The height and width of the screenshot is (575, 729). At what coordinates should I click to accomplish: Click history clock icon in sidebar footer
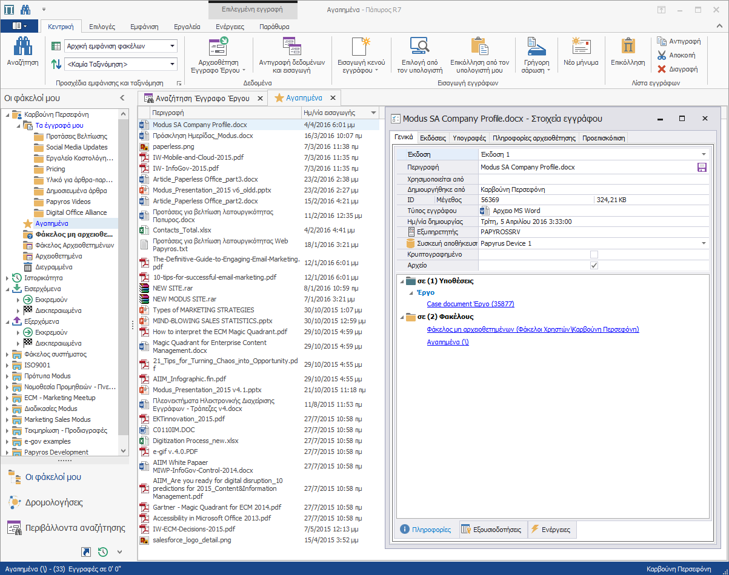103,551
